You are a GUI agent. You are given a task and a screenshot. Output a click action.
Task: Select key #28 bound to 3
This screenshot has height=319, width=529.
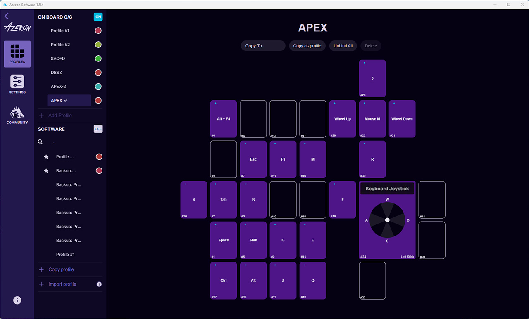372,78
